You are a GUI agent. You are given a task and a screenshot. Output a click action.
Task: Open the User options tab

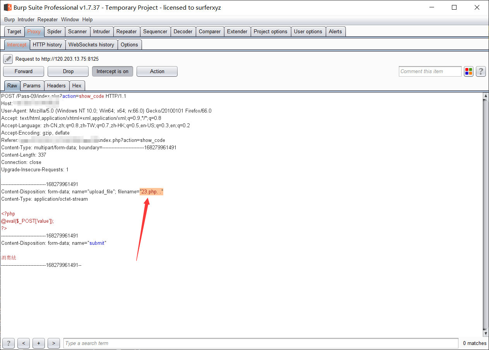pos(308,31)
